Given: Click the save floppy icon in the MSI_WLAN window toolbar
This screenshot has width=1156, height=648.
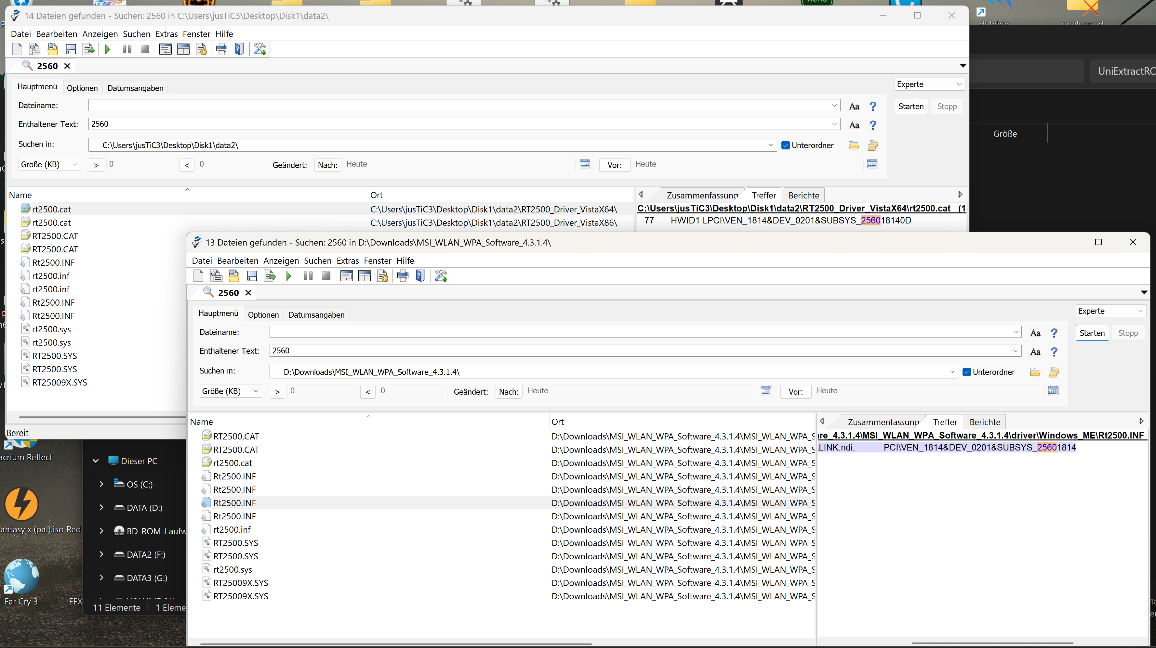Looking at the screenshot, I should (x=252, y=276).
